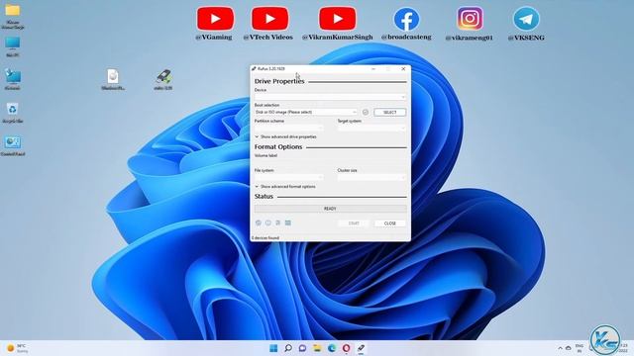
Task: Click the READY status progress bar
Action: 330,209
